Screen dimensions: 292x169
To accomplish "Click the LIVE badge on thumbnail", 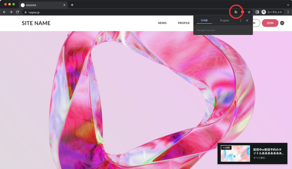I will 226,148.
